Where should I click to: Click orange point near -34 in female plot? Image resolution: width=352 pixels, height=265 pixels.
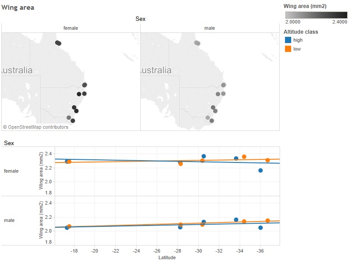tap(244, 157)
